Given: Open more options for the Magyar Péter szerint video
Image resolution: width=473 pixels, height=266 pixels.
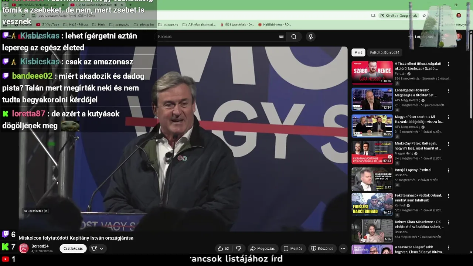Looking at the screenshot, I should point(449,117).
